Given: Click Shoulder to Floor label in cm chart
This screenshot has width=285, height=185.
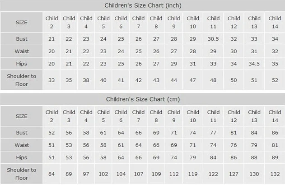Looking at the screenshot, I should pos(21,174).
